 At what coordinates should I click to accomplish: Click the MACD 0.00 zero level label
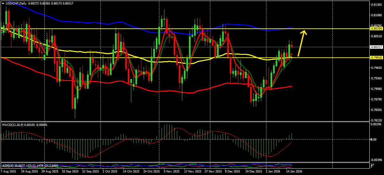[374, 140]
